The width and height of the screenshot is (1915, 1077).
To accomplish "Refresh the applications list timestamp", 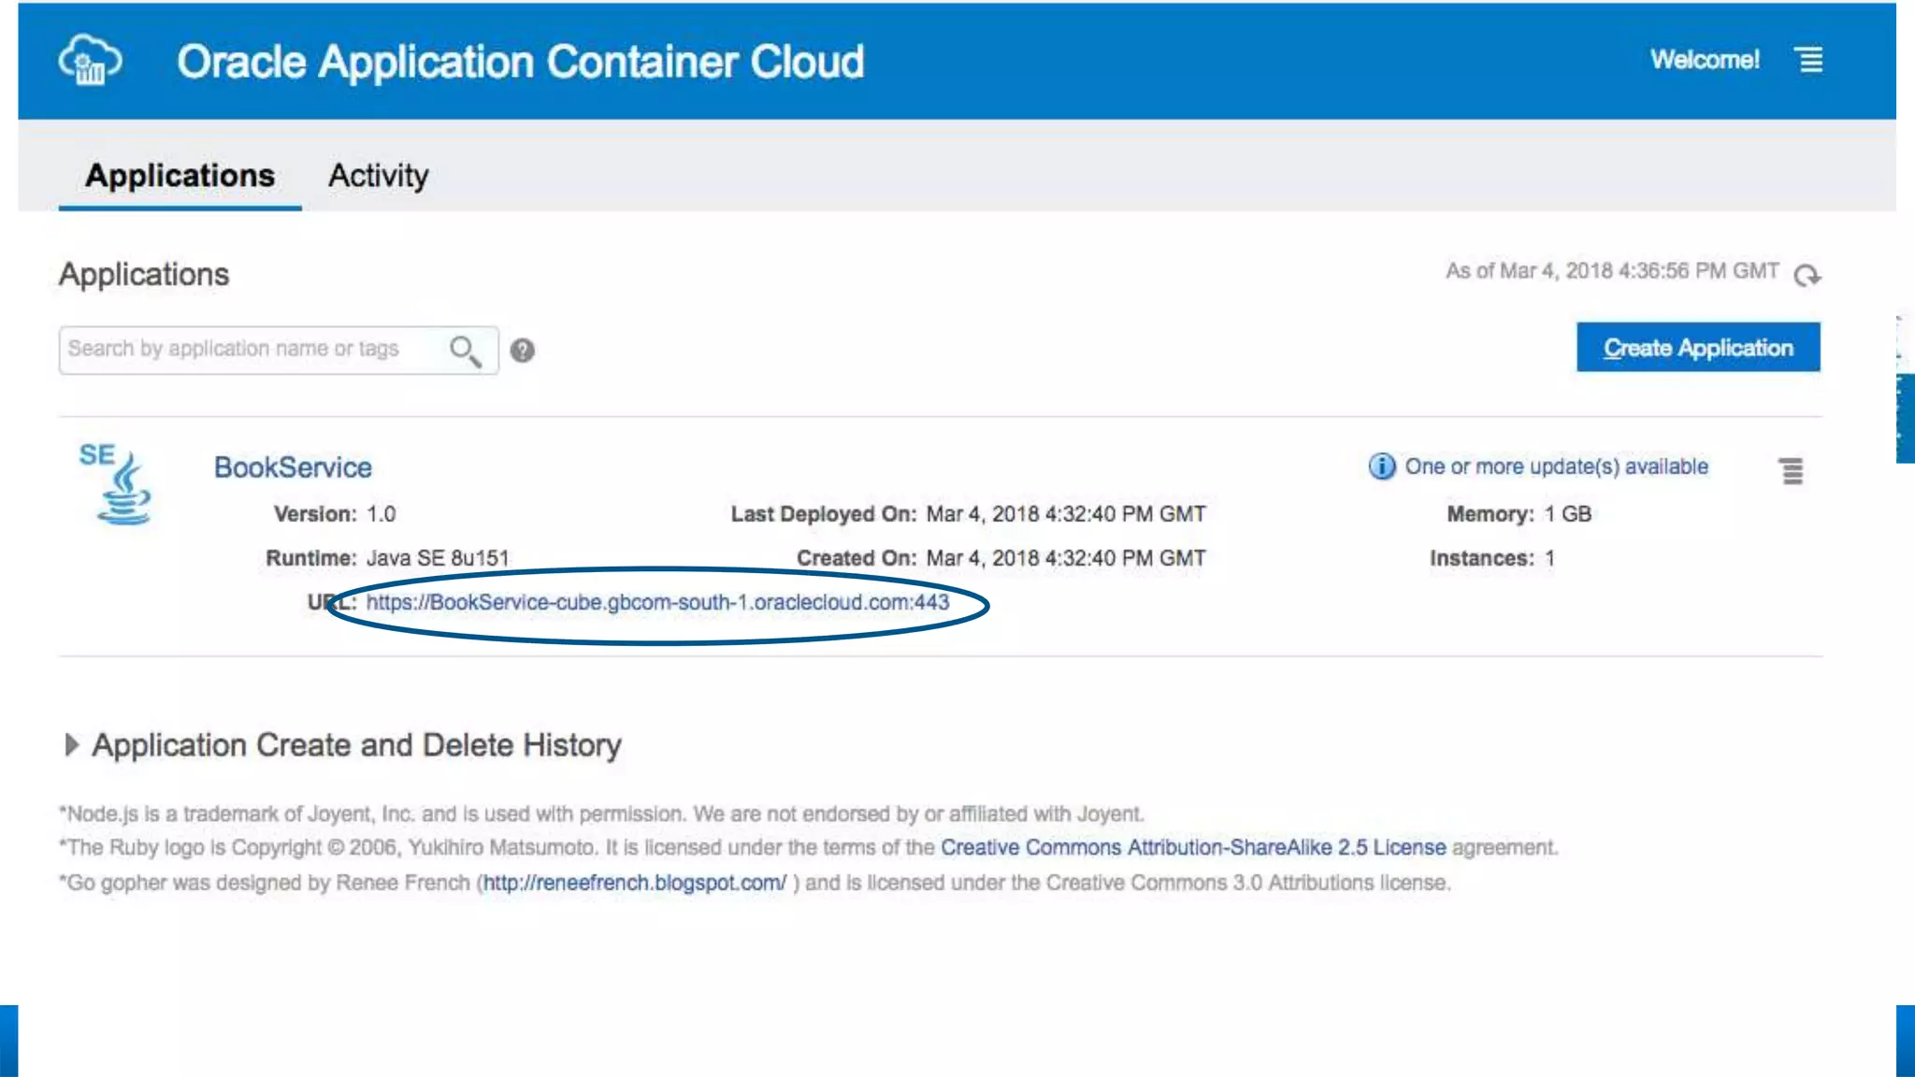I will click(1807, 275).
